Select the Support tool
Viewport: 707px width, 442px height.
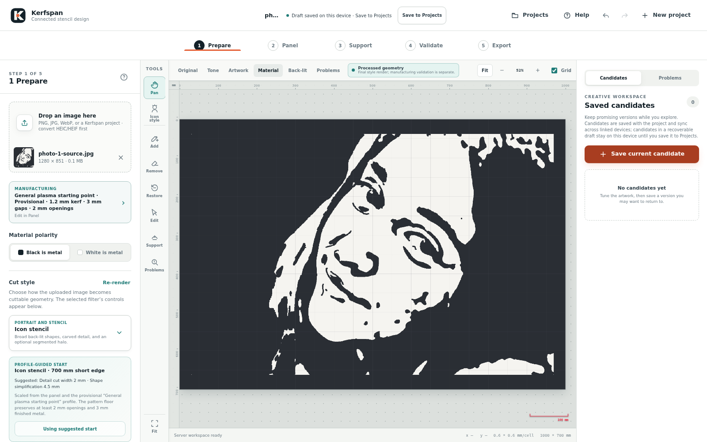click(x=154, y=240)
